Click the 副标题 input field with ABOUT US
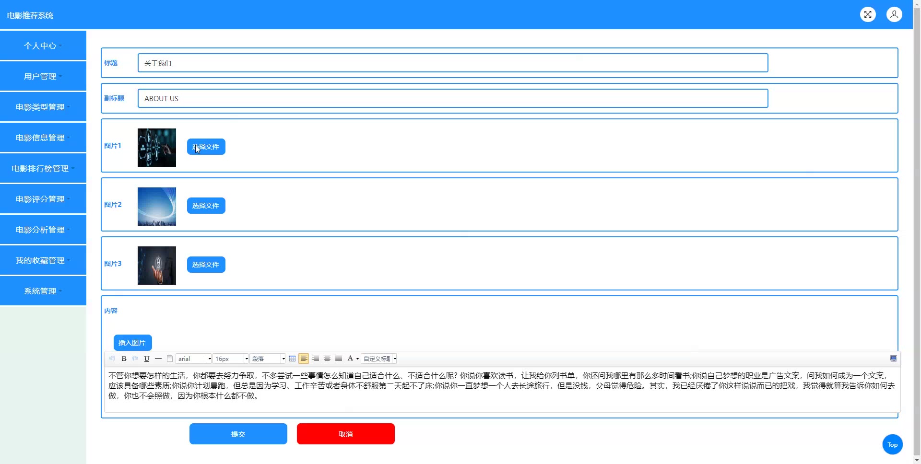Viewport: 921px width, 464px height. point(452,98)
